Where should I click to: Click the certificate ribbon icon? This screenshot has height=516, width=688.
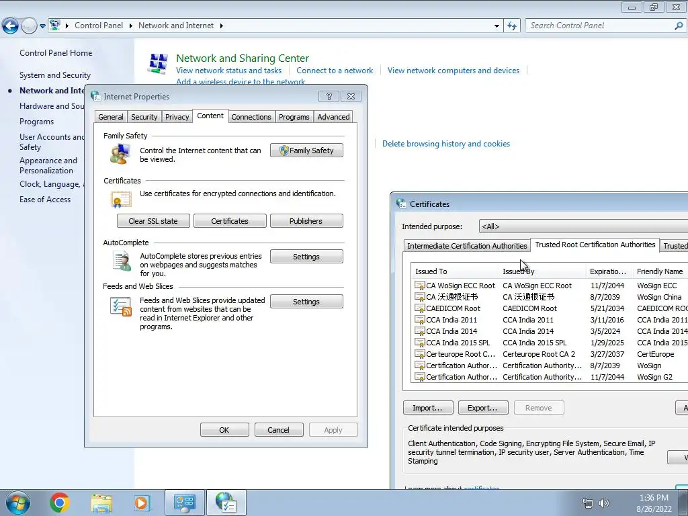pos(121,200)
